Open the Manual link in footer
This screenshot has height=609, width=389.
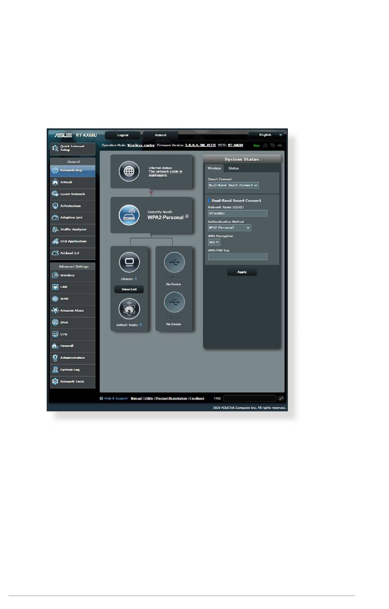[136, 399]
